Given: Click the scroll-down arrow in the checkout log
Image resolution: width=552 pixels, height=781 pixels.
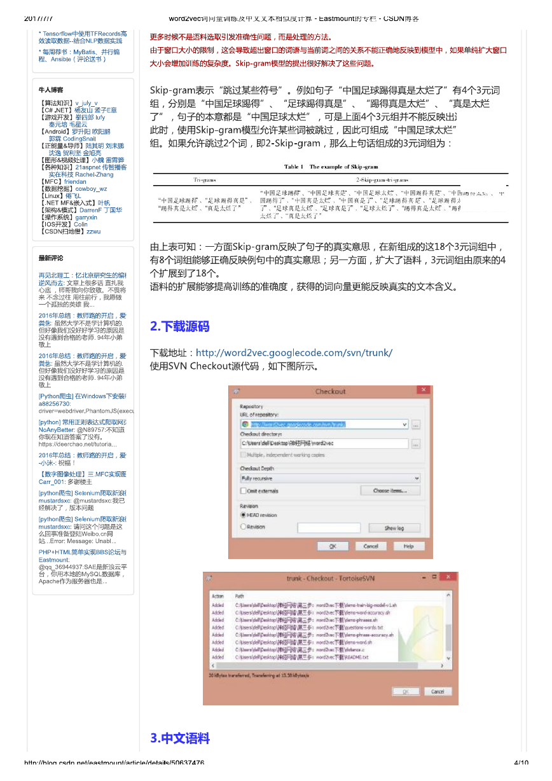Looking at the screenshot, I should pos(448,658).
